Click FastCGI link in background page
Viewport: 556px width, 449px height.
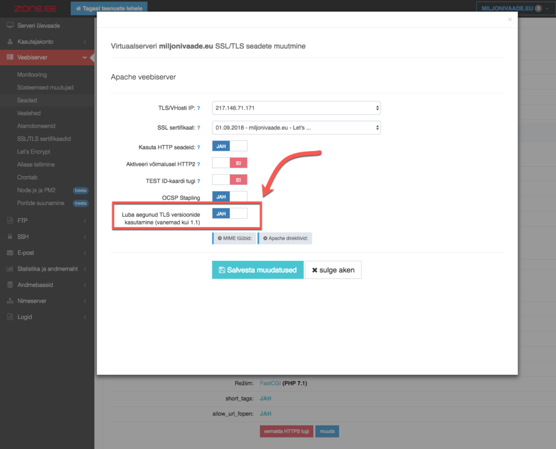(270, 383)
